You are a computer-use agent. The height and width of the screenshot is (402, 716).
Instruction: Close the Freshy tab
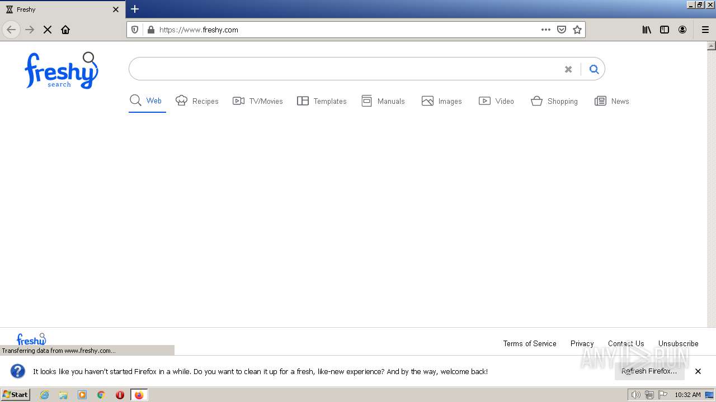click(x=116, y=9)
